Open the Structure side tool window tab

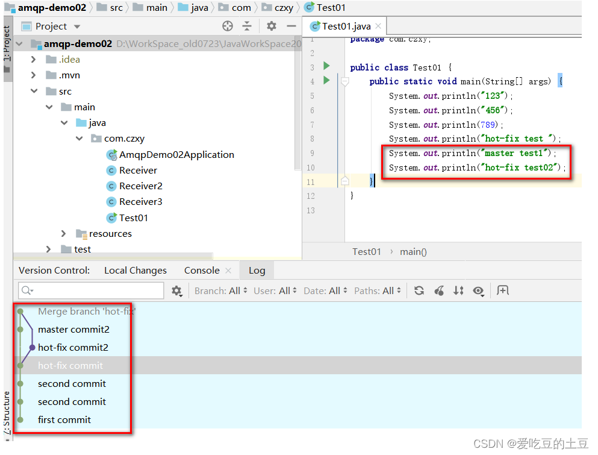click(x=7, y=414)
